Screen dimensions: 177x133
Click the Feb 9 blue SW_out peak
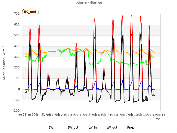pos(123,80)
